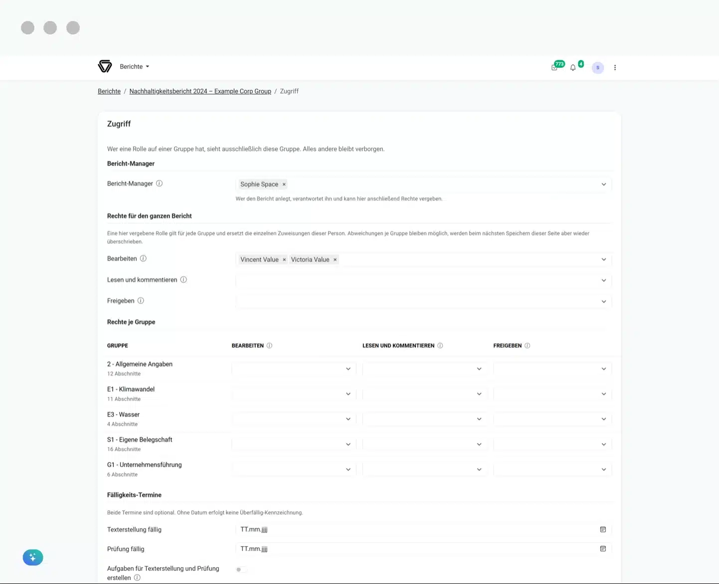The height and width of the screenshot is (584, 719).
Task: Remove Vincent Value from Bearbeiten
Action: click(x=284, y=260)
